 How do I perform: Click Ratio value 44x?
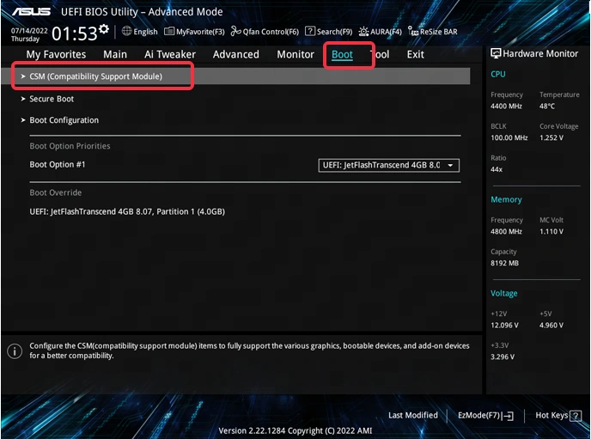coord(497,169)
